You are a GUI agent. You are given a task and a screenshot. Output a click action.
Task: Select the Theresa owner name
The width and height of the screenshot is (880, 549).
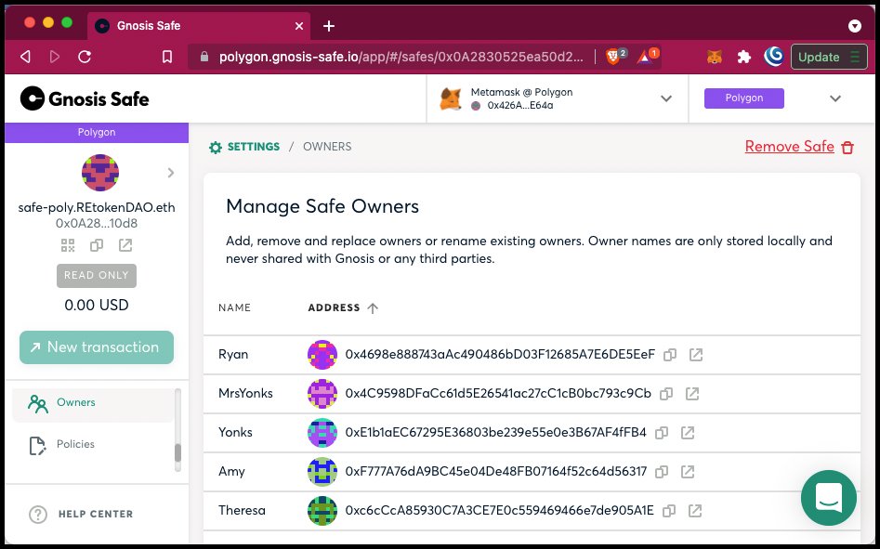pyautogui.click(x=242, y=511)
